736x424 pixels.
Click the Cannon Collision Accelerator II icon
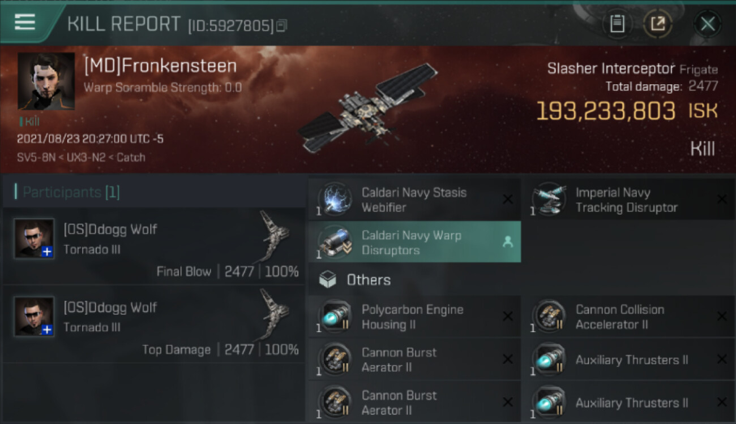(x=549, y=317)
